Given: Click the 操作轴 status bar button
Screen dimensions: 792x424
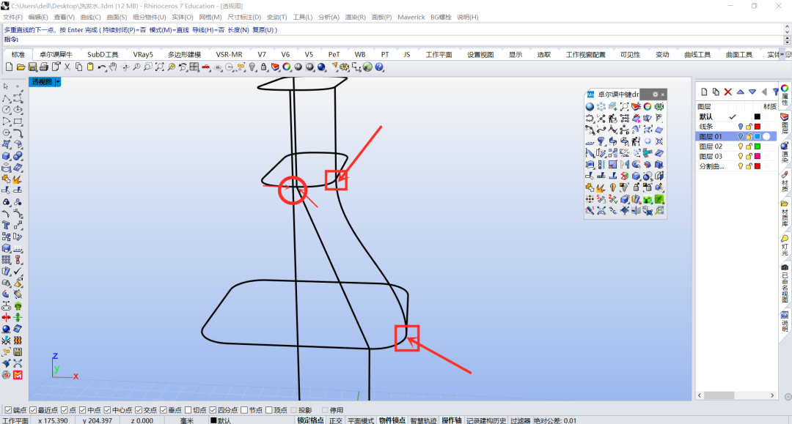Looking at the screenshot, I should [452, 420].
